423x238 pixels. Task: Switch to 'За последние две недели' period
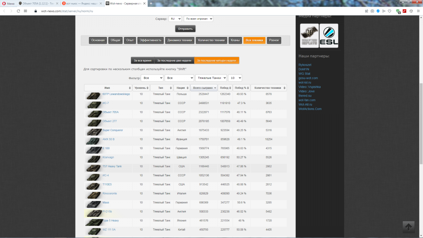(174, 61)
